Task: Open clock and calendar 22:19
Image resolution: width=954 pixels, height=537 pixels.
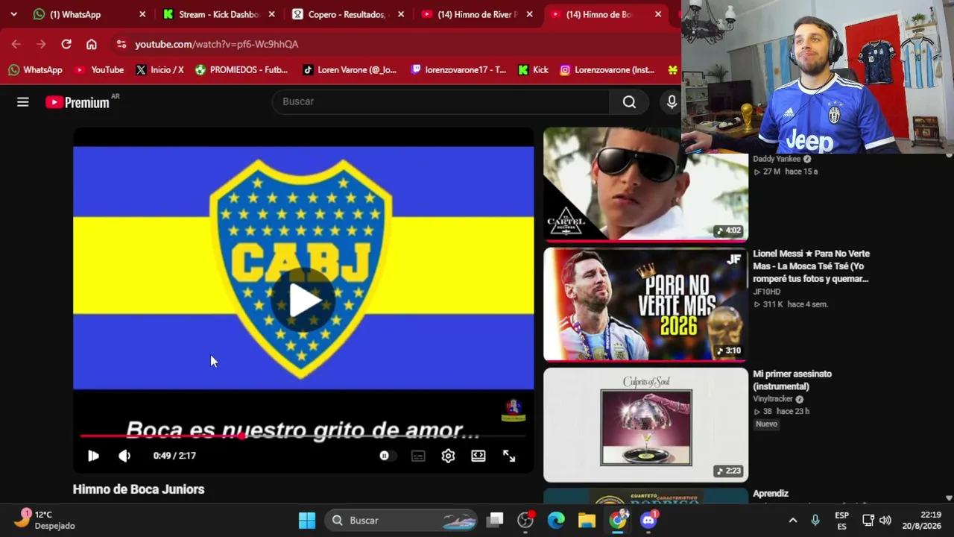Action: [x=922, y=521]
